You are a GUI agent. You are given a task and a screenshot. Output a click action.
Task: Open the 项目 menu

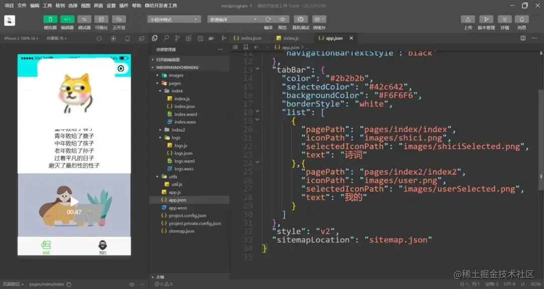point(9,6)
